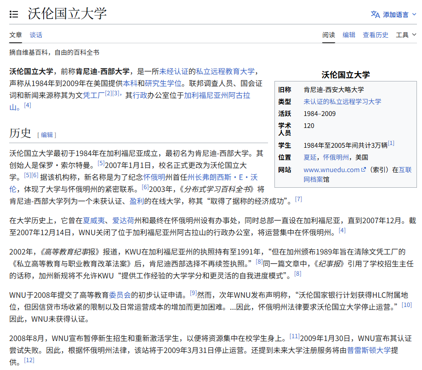Click the 行政 link
The height and width of the screenshot is (370, 422).
[140, 95]
